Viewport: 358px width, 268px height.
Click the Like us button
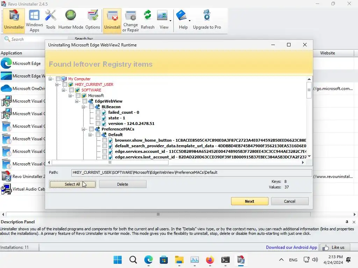[335, 247]
